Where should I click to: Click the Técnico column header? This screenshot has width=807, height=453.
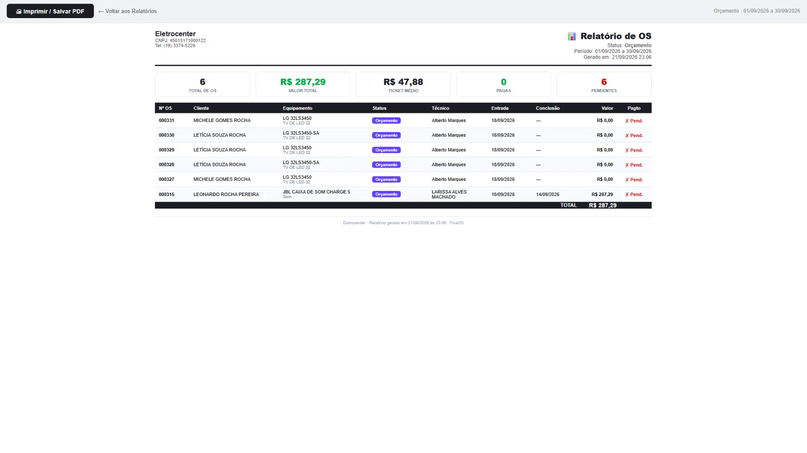[440, 108]
